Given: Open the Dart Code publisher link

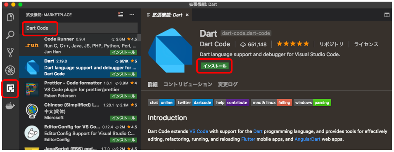Looking at the screenshot, I should (x=215, y=44).
